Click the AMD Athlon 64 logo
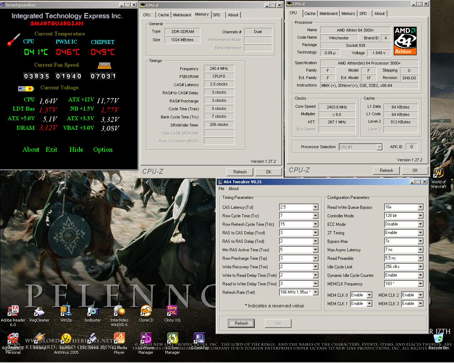This screenshot has height=363, width=454. pos(405,41)
